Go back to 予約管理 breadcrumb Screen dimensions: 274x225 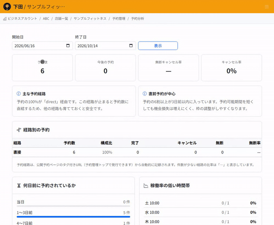tap(119, 18)
